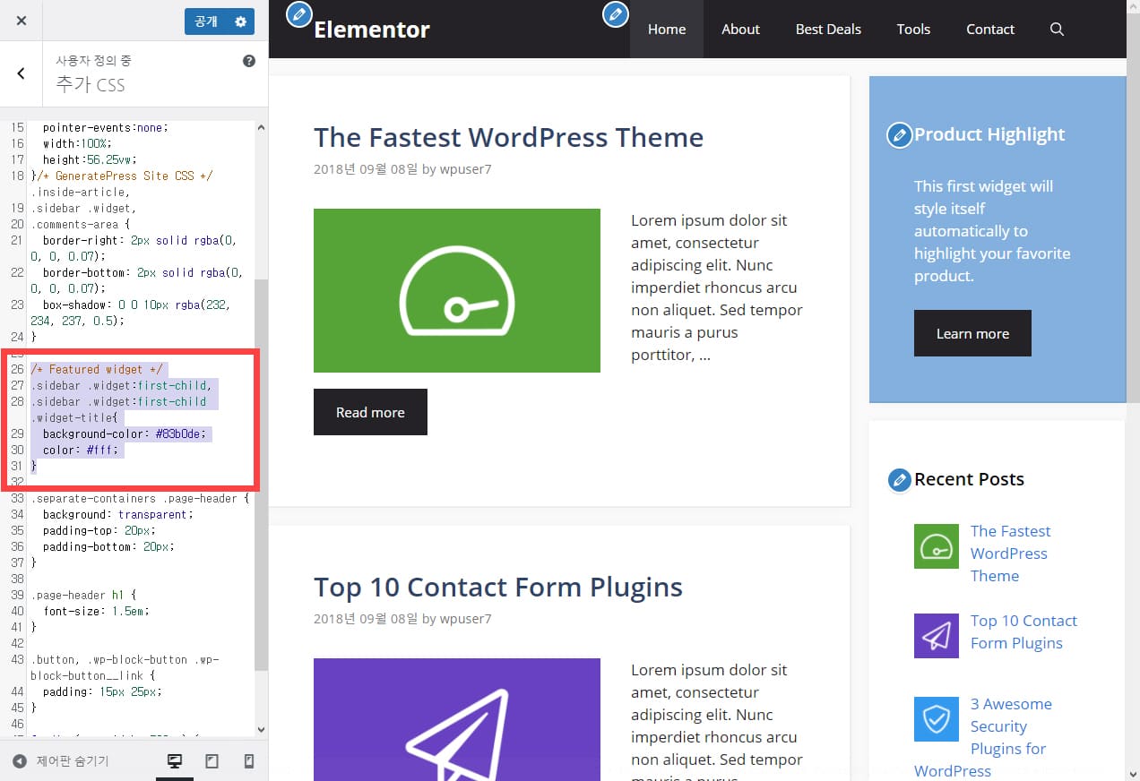Click Read more button under first post

[370, 412]
